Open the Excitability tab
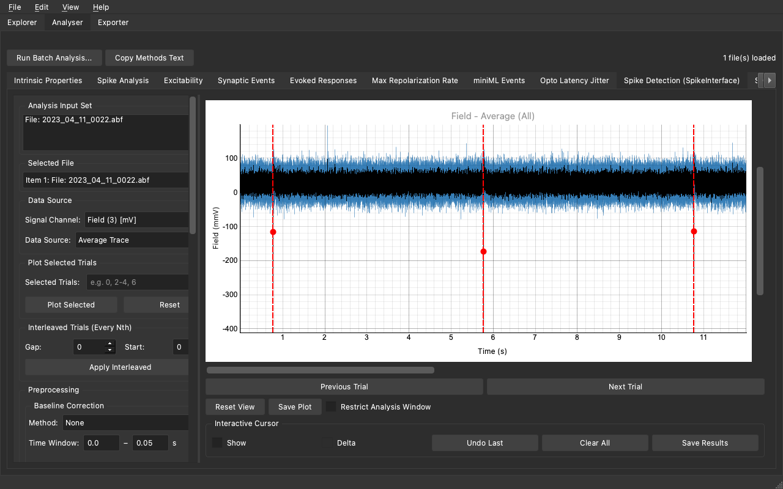The height and width of the screenshot is (489, 783). 184,81
